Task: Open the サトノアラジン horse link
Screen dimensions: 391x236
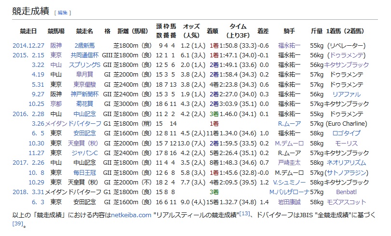Action: (x=346, y=172)
